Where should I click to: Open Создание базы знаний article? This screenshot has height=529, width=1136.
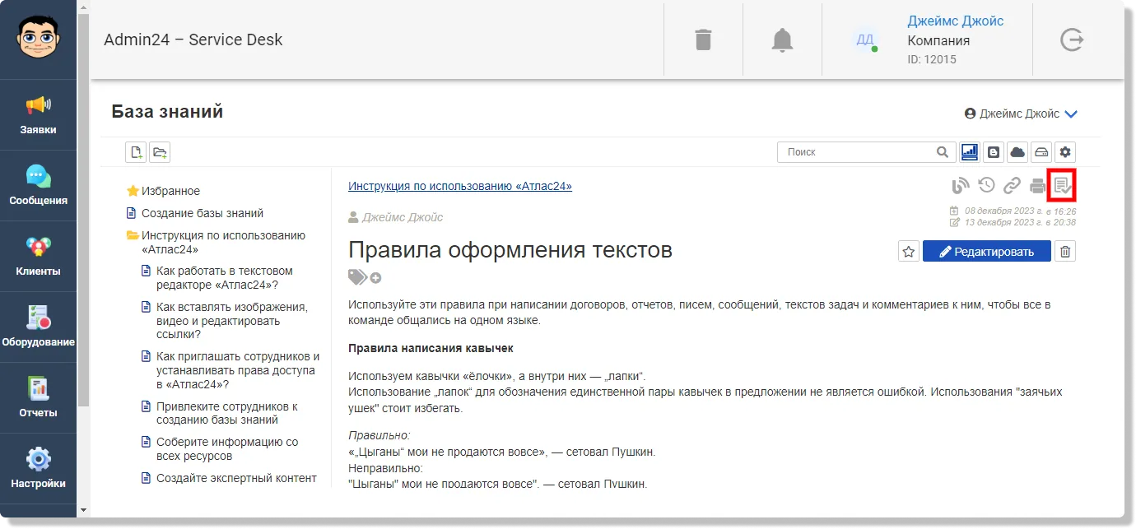pos(203,213)
